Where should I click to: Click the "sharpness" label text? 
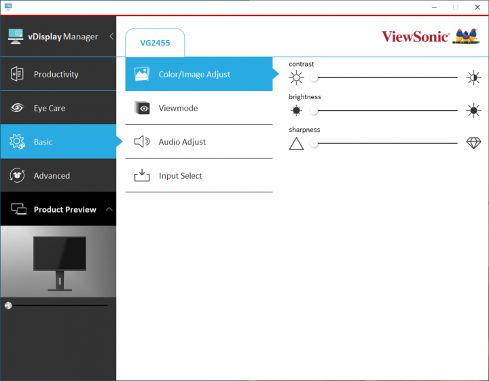[304, 130]
